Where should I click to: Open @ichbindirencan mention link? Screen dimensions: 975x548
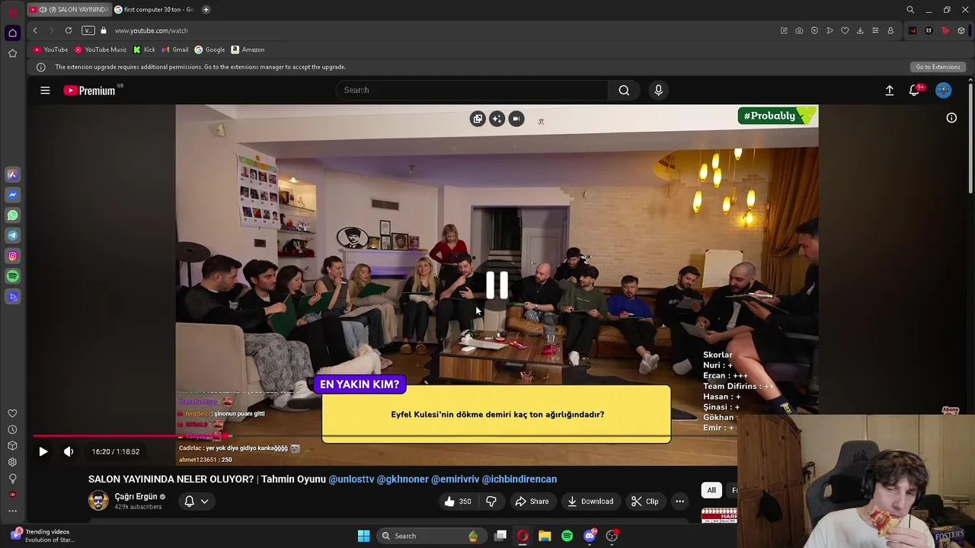tap(519, 479)
